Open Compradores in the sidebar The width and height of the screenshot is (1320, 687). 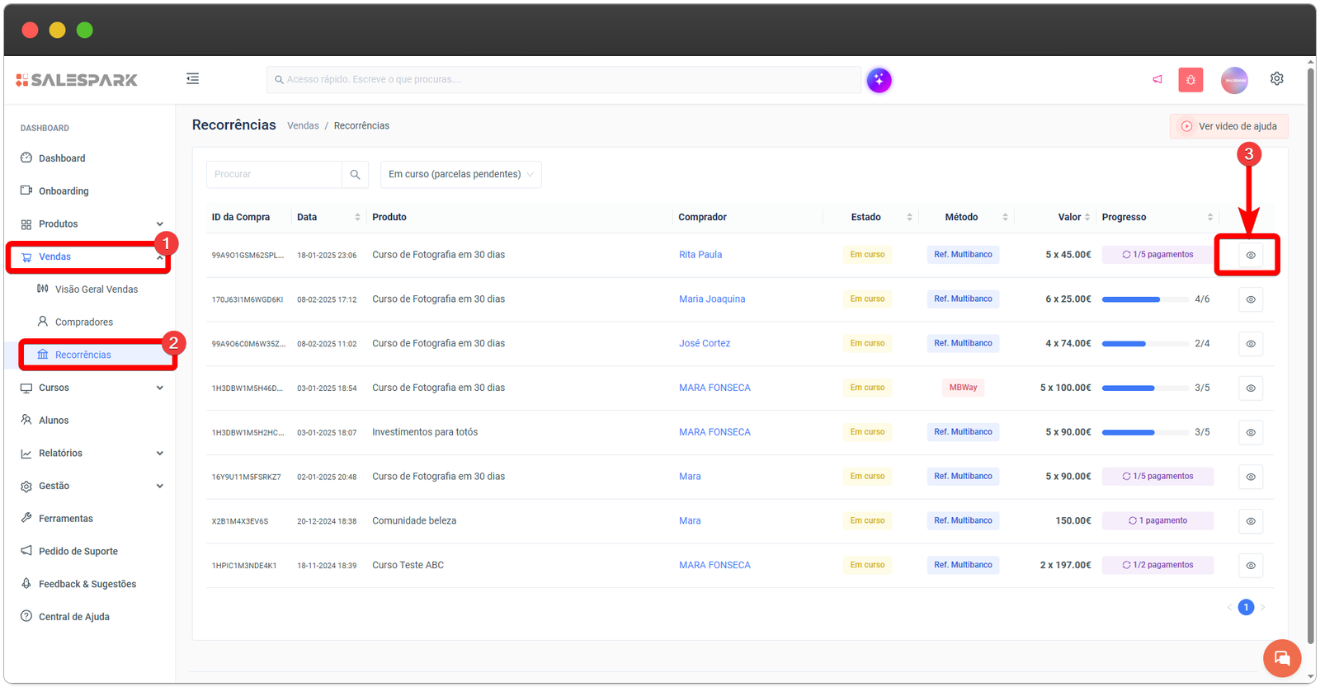tap(83, 322)
